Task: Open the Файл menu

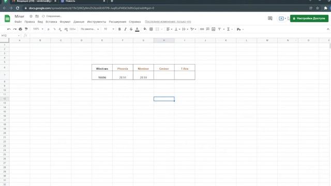Action: coord(18,22)
